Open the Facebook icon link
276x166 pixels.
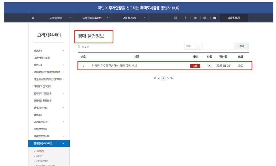click(x=185, y=18)
